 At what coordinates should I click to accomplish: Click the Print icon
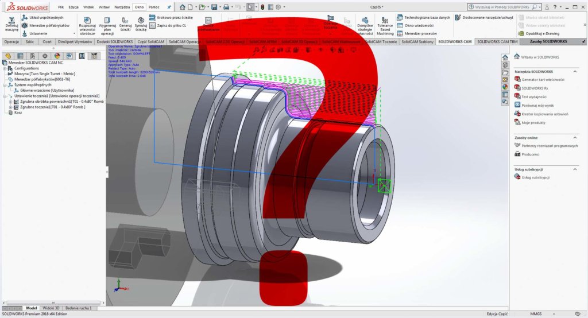pyautogui.click(x=226, y=7)
